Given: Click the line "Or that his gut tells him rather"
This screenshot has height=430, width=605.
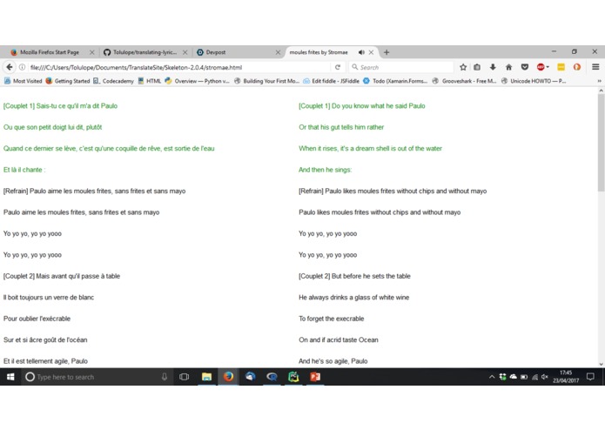Looking at the screenshot, I should 341,127.
